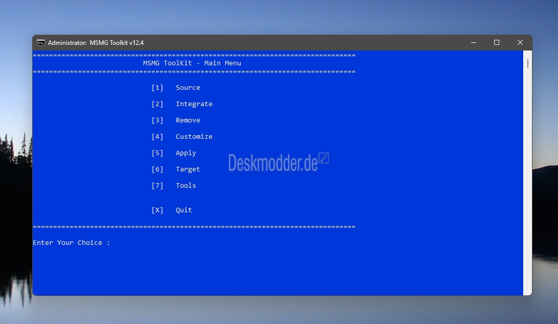Click the 'Administrator: MSMG Toolkit v12.4' title text
558x324 pixels.
tap(96, 43)
